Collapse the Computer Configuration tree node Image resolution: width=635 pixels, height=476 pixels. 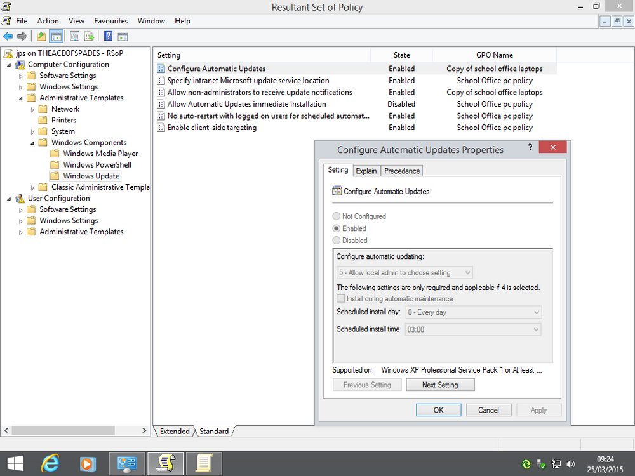[x=9, y=65]
